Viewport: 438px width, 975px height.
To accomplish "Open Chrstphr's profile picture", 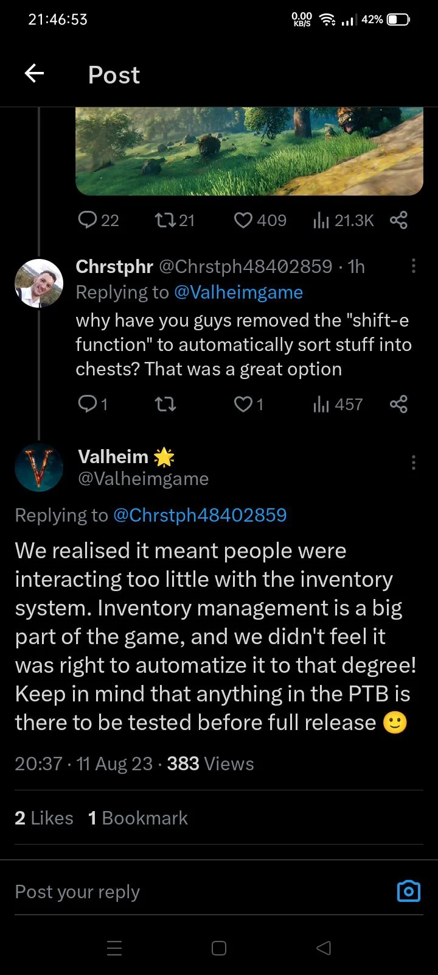I will click(x=39, y=283).
